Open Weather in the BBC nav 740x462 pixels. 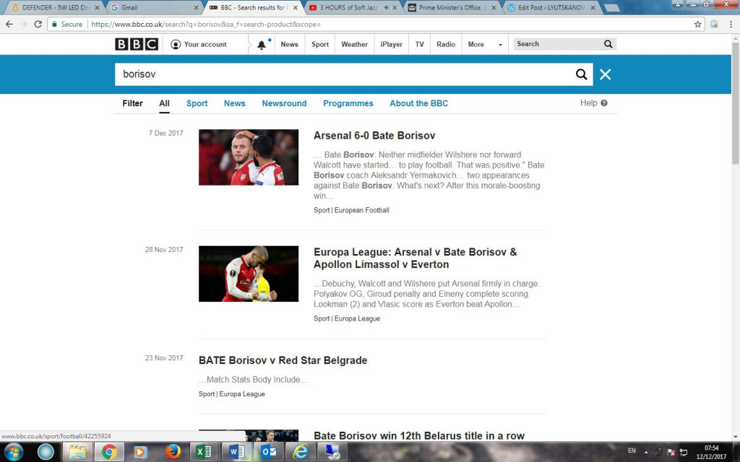click(x=354, y=44)
